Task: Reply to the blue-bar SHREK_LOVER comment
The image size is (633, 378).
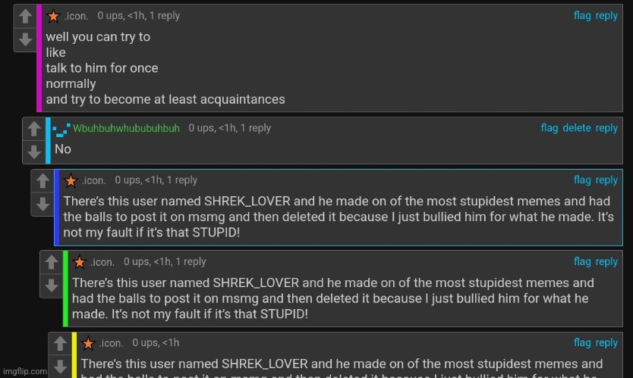Action: coord(606,180)
